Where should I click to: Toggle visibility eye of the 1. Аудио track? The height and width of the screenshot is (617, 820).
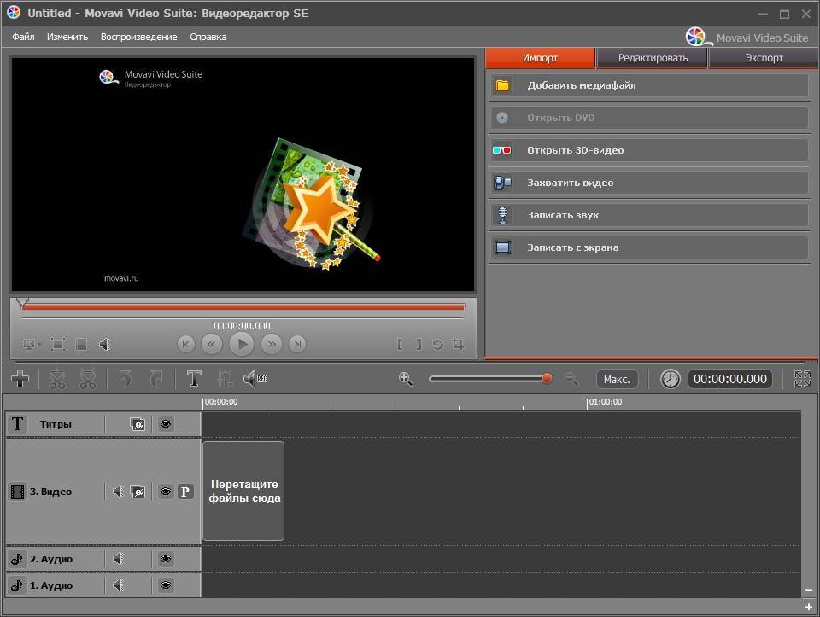click(x=166, y=585)
